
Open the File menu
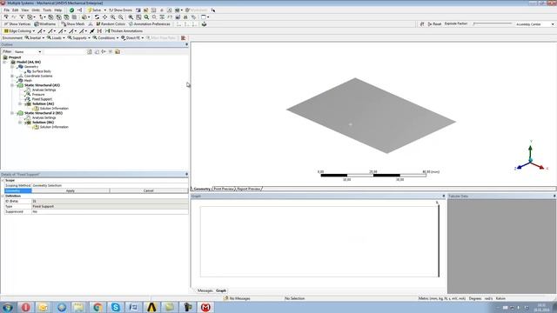tap(7, 10)
